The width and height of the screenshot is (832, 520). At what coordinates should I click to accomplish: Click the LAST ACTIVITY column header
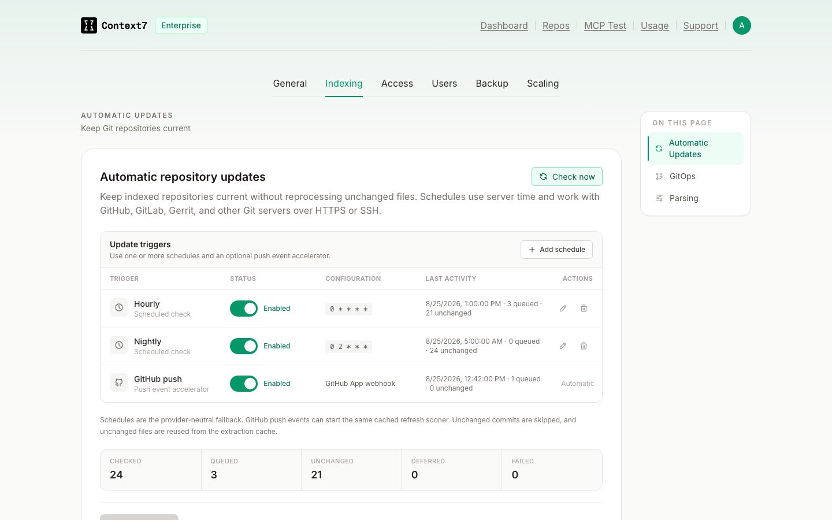pos(451,278)
